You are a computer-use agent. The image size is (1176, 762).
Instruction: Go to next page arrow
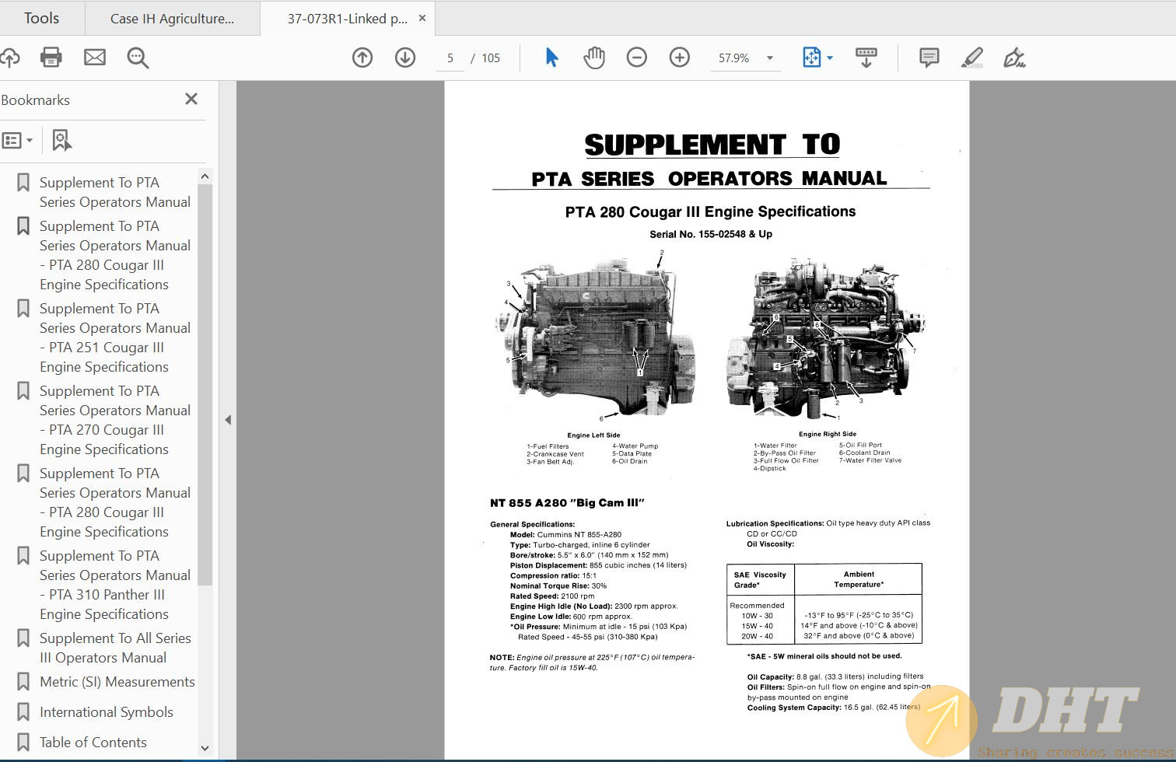coord(405,58)
